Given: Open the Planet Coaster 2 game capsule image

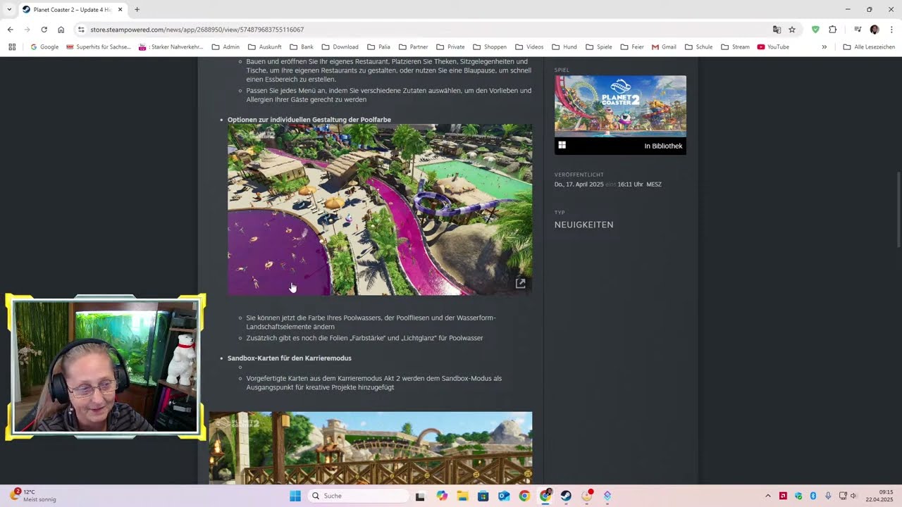Looking at the screenshot, I should point(620,106).
